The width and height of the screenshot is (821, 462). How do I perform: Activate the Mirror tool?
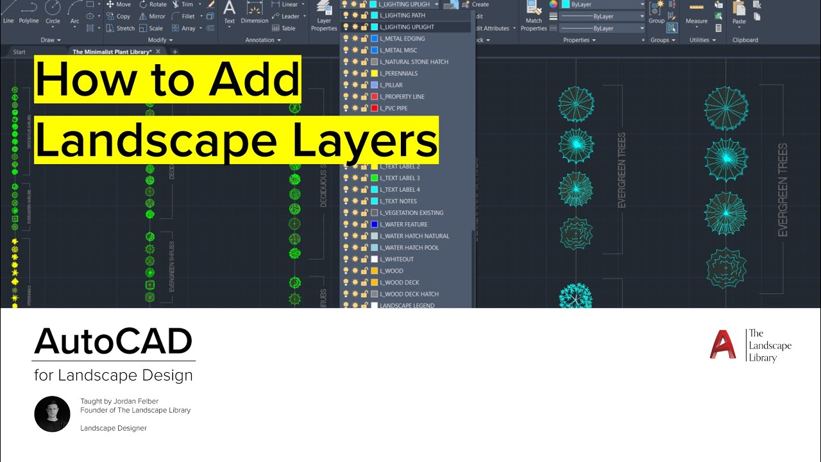(x=152, y=16)
